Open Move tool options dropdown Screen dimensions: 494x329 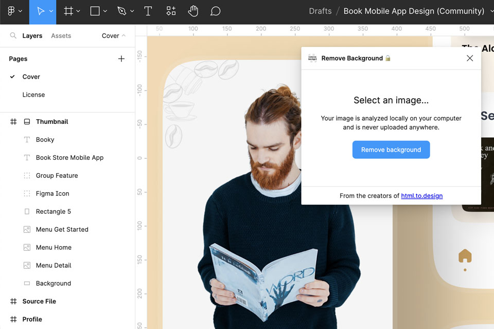(x=51, y=11)
